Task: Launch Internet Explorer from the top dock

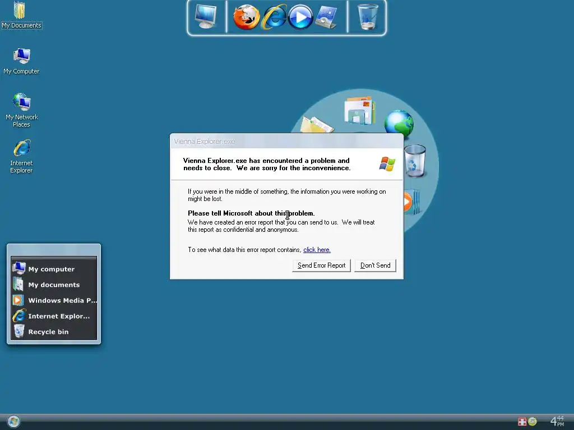Action: pos(274,17)
